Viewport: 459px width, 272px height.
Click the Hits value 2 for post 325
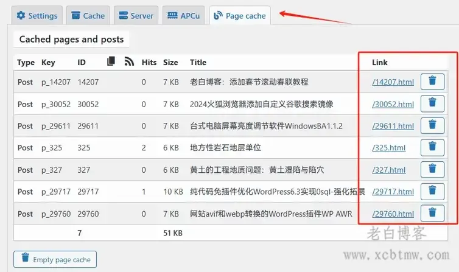(144, 148)
